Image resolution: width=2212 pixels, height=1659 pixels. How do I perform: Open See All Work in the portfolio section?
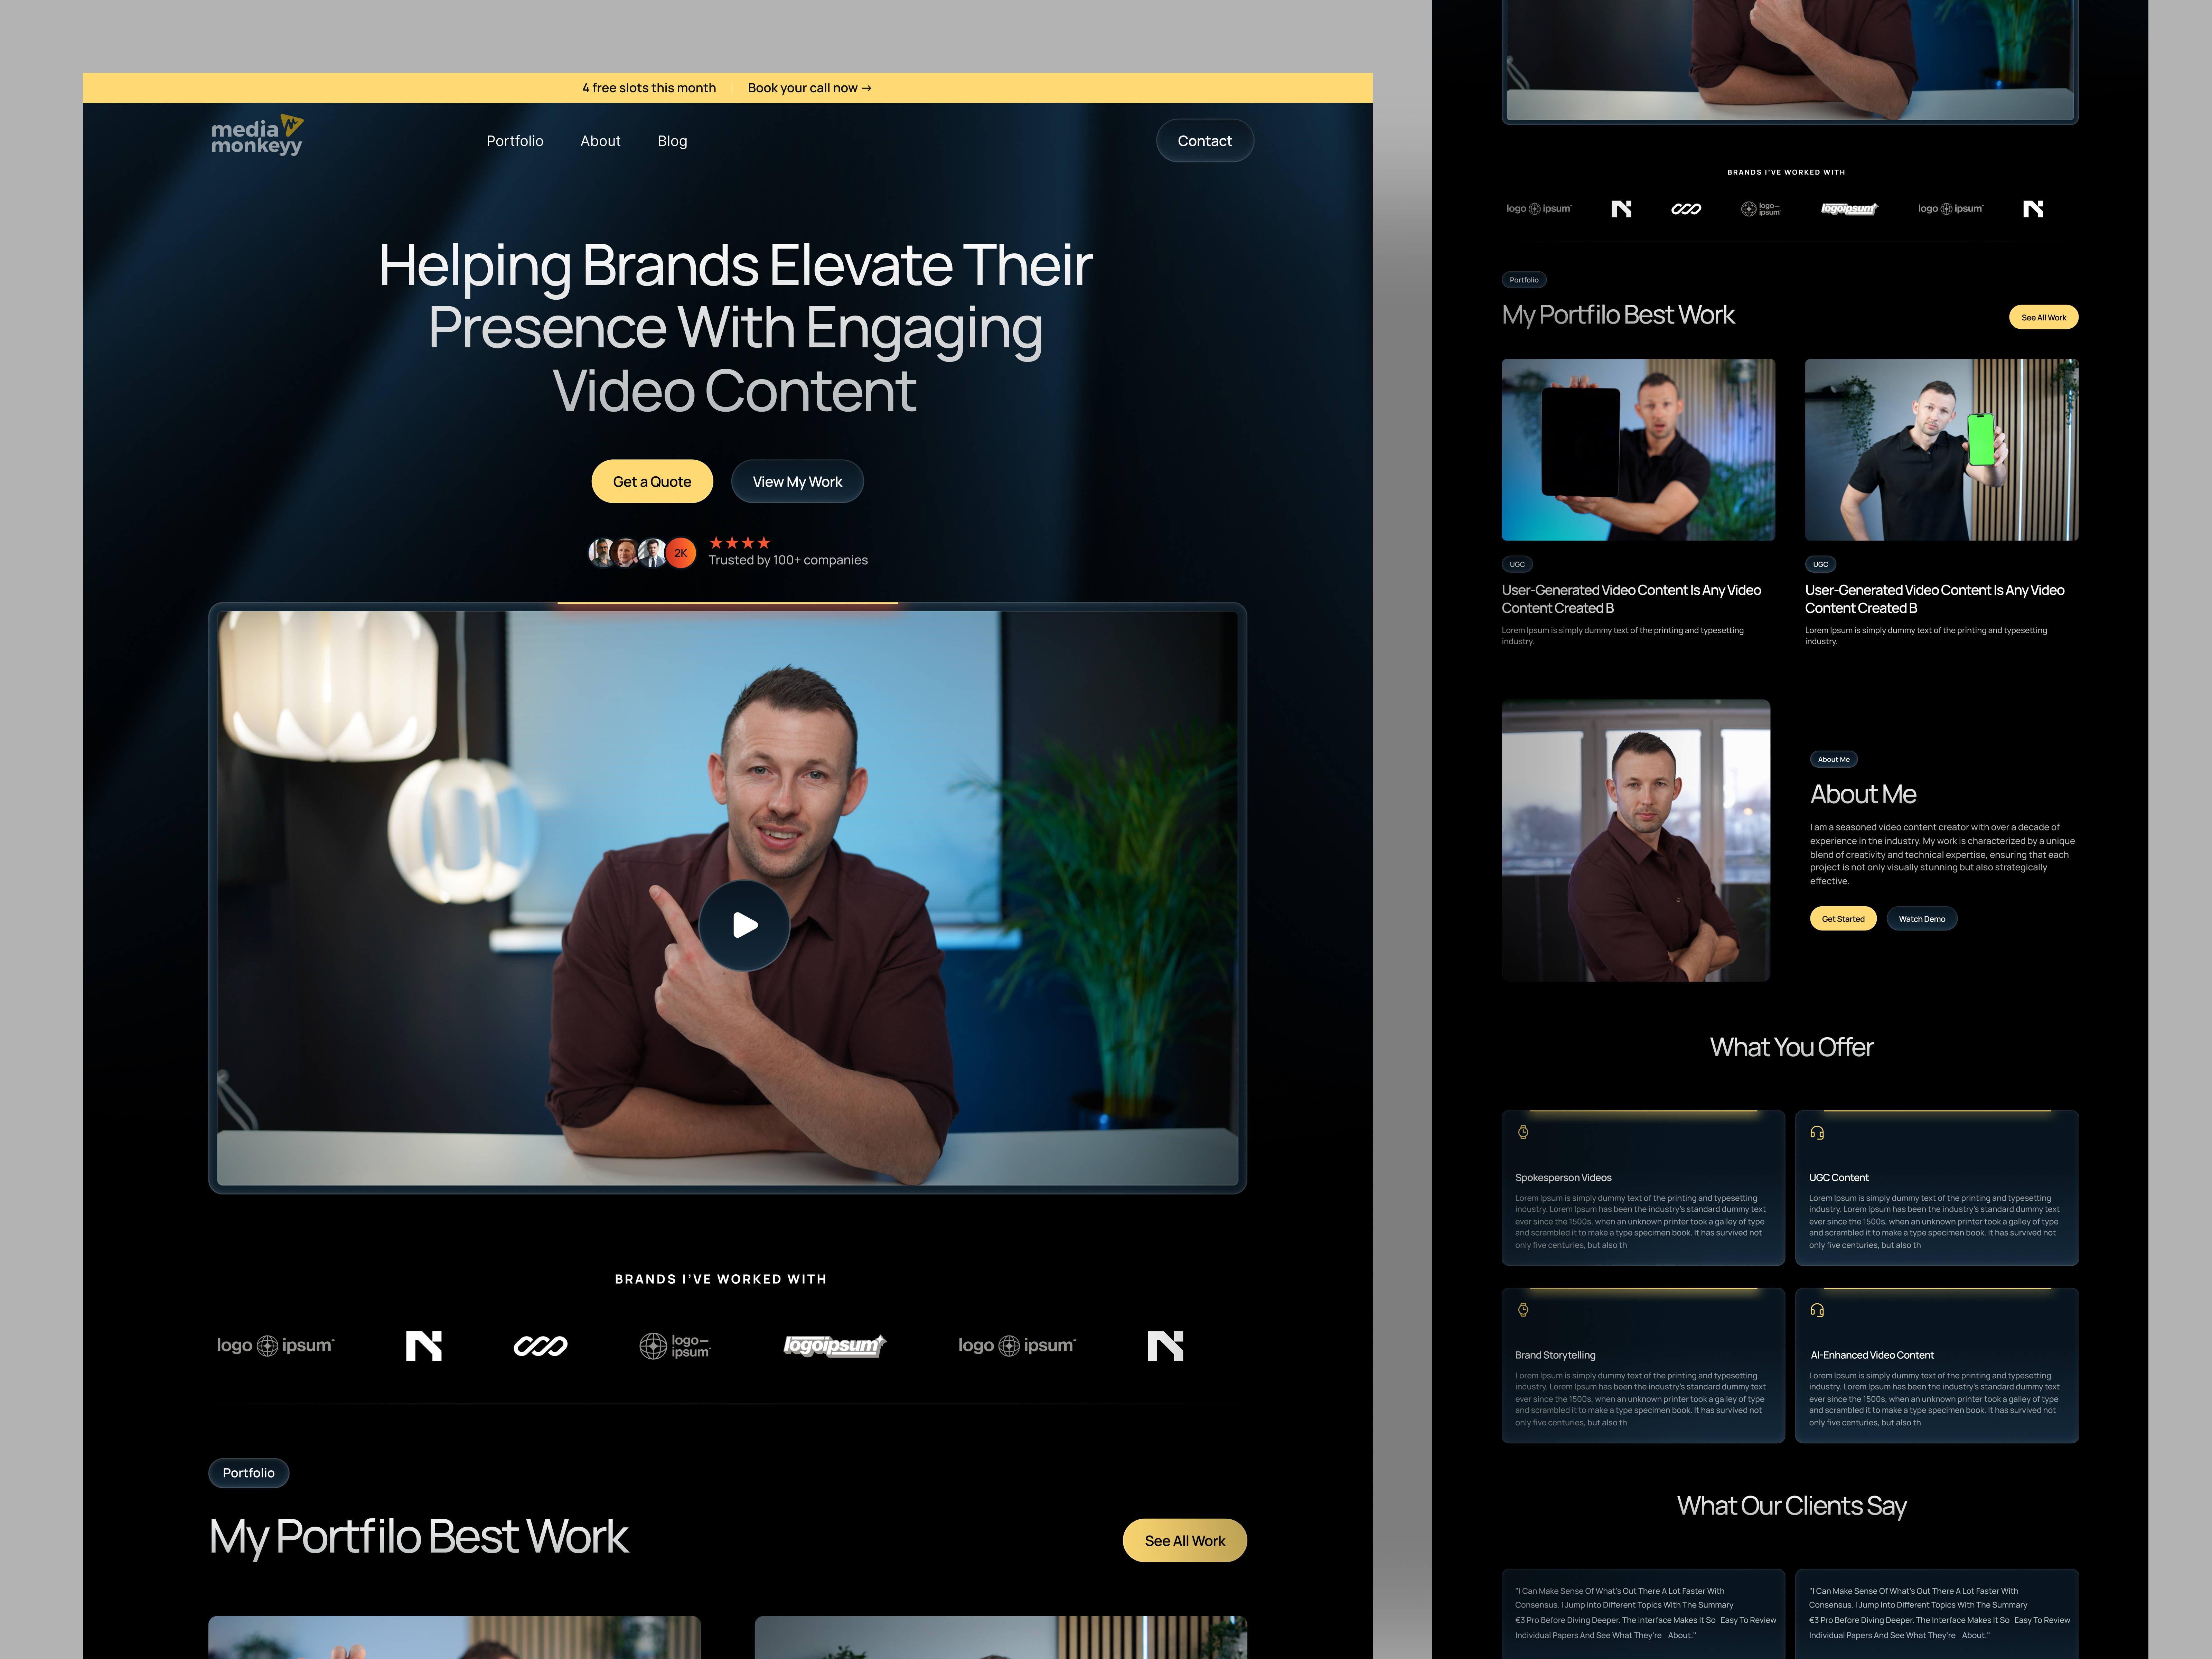[1185, 1540]
